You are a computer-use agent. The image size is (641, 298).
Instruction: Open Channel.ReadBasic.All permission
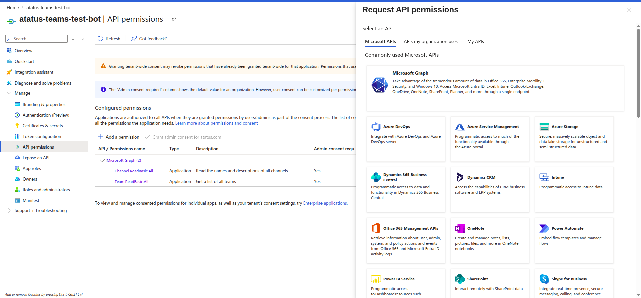[134, 171]
